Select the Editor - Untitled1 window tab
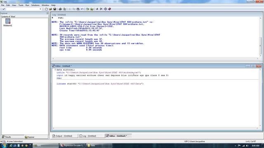This screenshot has height=148, width=264. [118, 136]
